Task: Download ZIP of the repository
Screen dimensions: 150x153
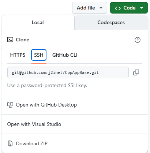Action: pyautogui.click(x=75, y=143)
